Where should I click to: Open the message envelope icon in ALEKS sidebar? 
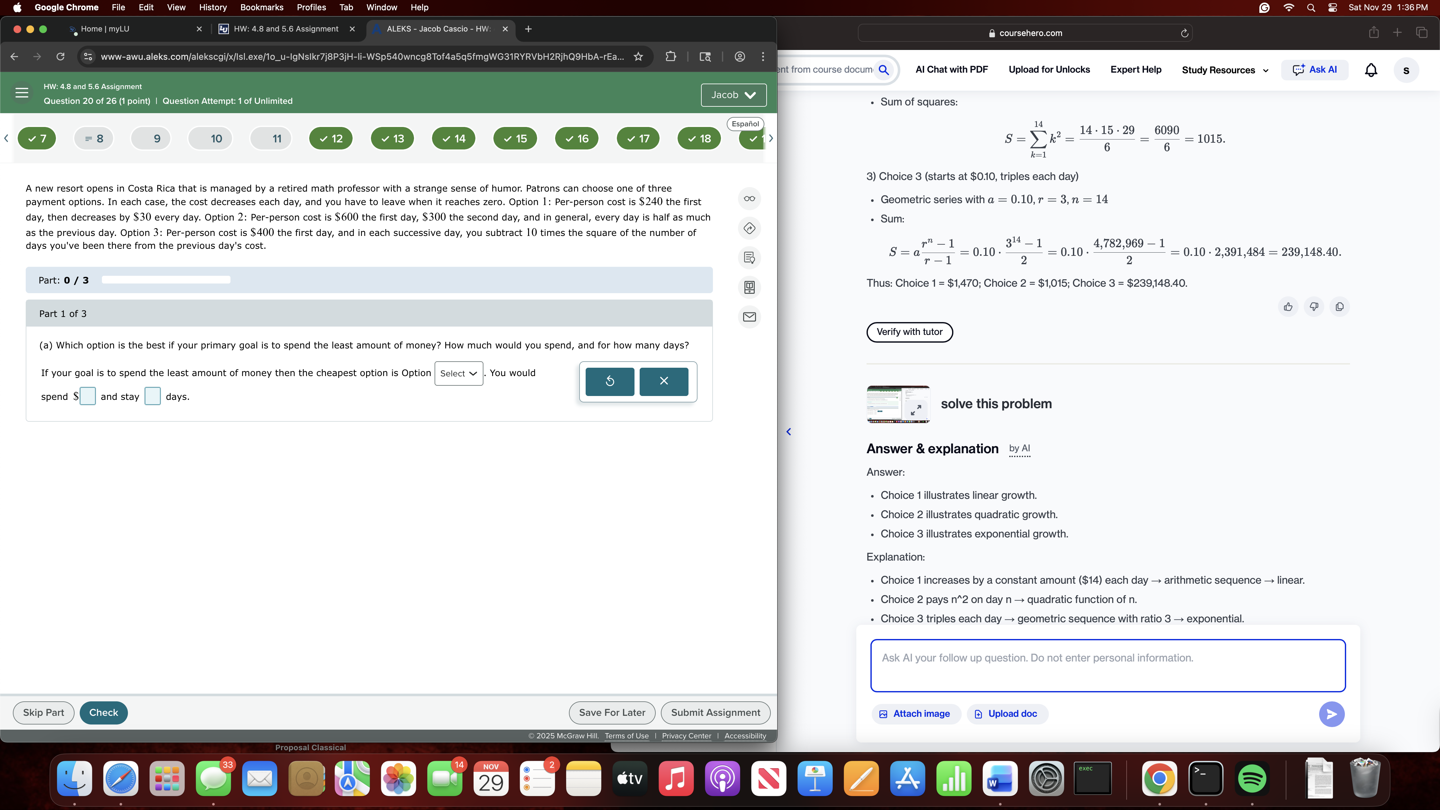click(x=749, y=317)
